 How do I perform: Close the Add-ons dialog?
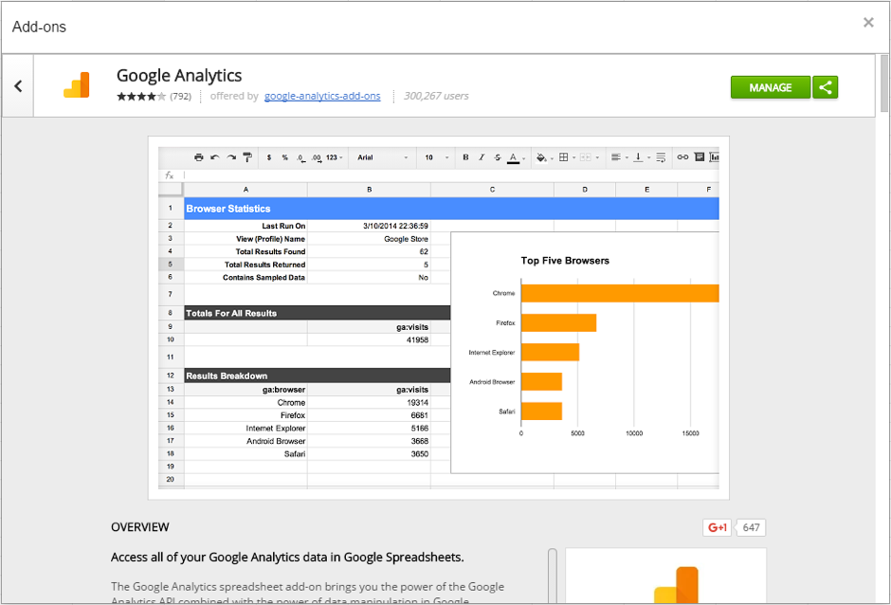click(x=868, y=22)
